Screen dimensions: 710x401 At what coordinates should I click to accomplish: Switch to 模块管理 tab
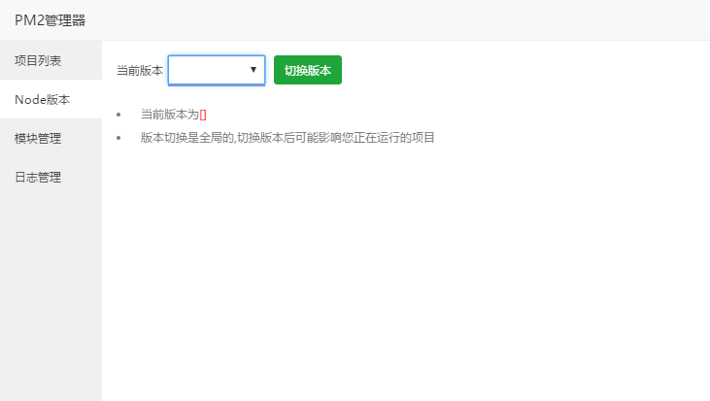click(51, 138)
